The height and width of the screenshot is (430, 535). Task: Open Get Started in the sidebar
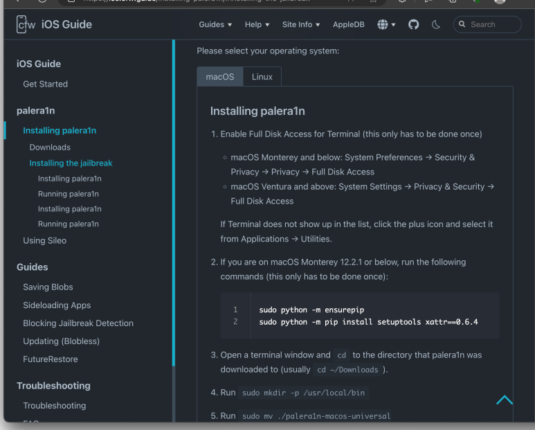pyautogui.click(x=46, y=84)
